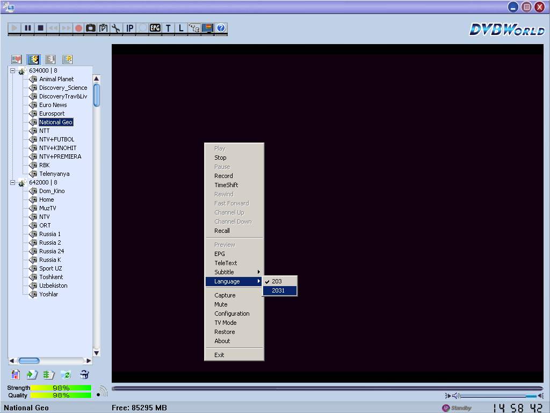Click the red record button in toolbar
Viewport: 550px width, 413px height.
[x=78, y=28]
